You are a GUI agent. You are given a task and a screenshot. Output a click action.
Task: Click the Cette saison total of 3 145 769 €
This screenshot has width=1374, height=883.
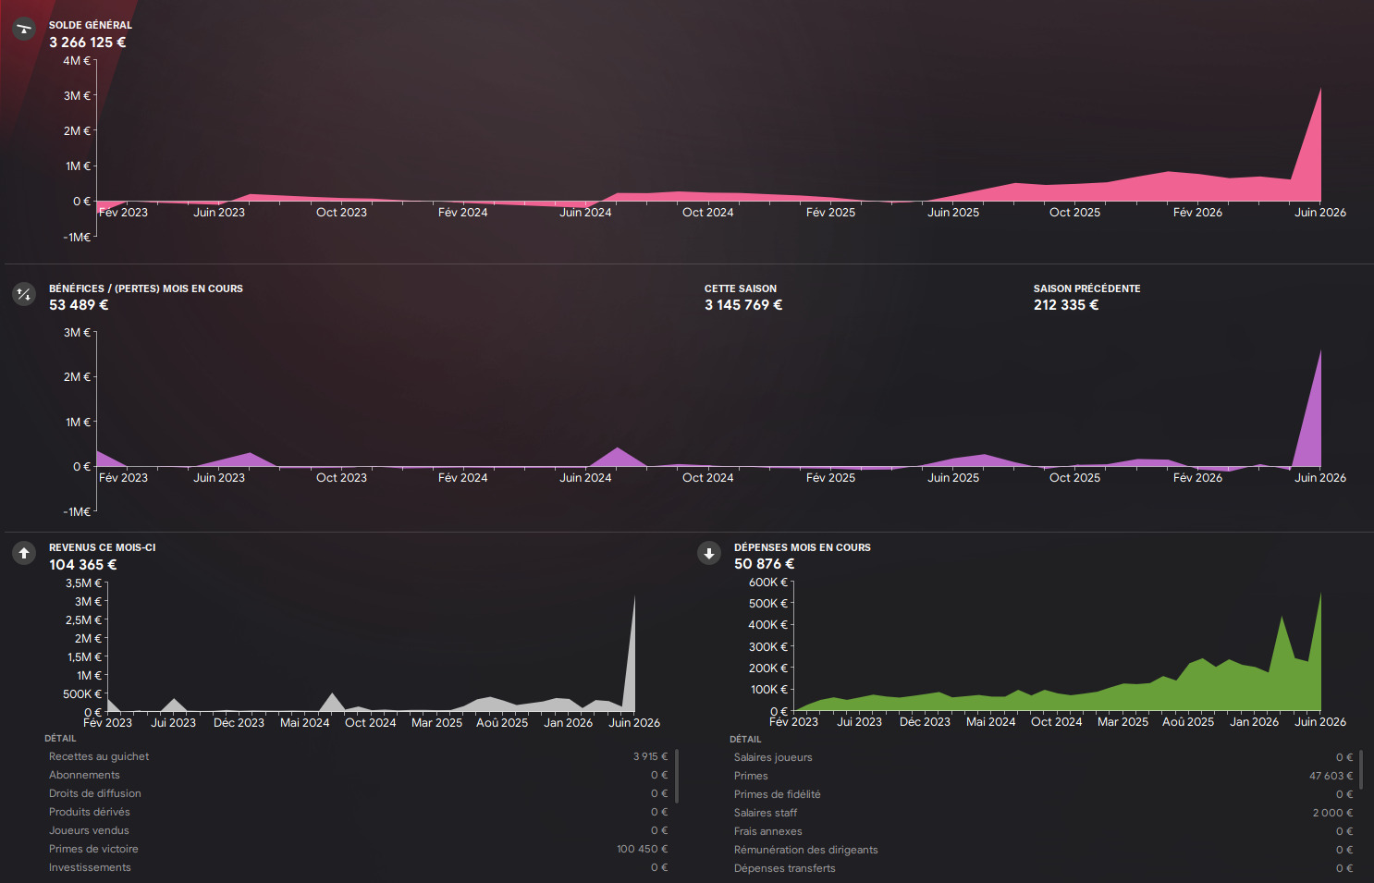pos(742,305)
